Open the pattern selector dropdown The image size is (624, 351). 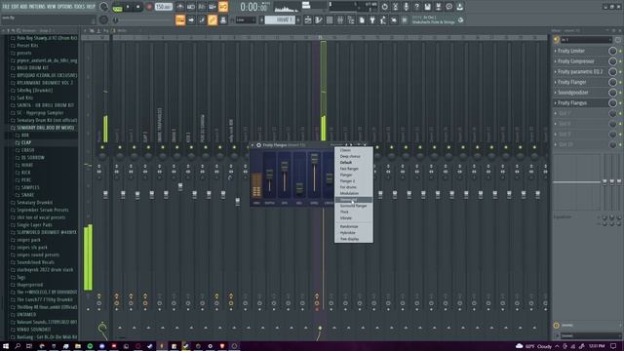(x=280, y=19)
